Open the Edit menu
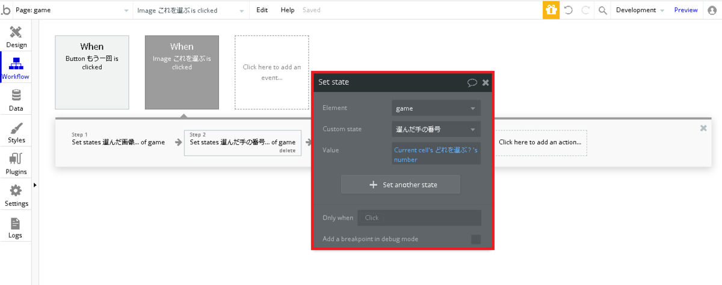722x285 pixels. [262, 10]
